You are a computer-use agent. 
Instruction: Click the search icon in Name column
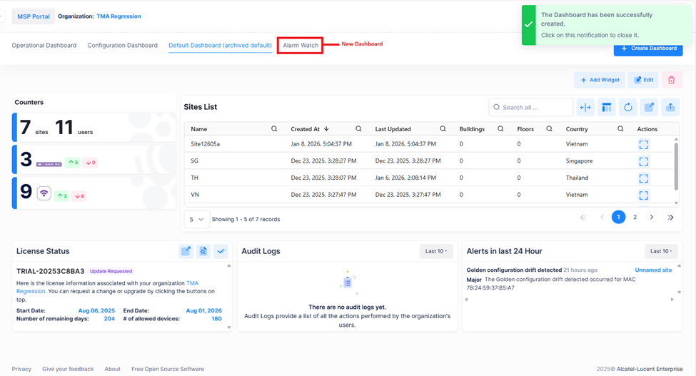(x=274, y=129)
